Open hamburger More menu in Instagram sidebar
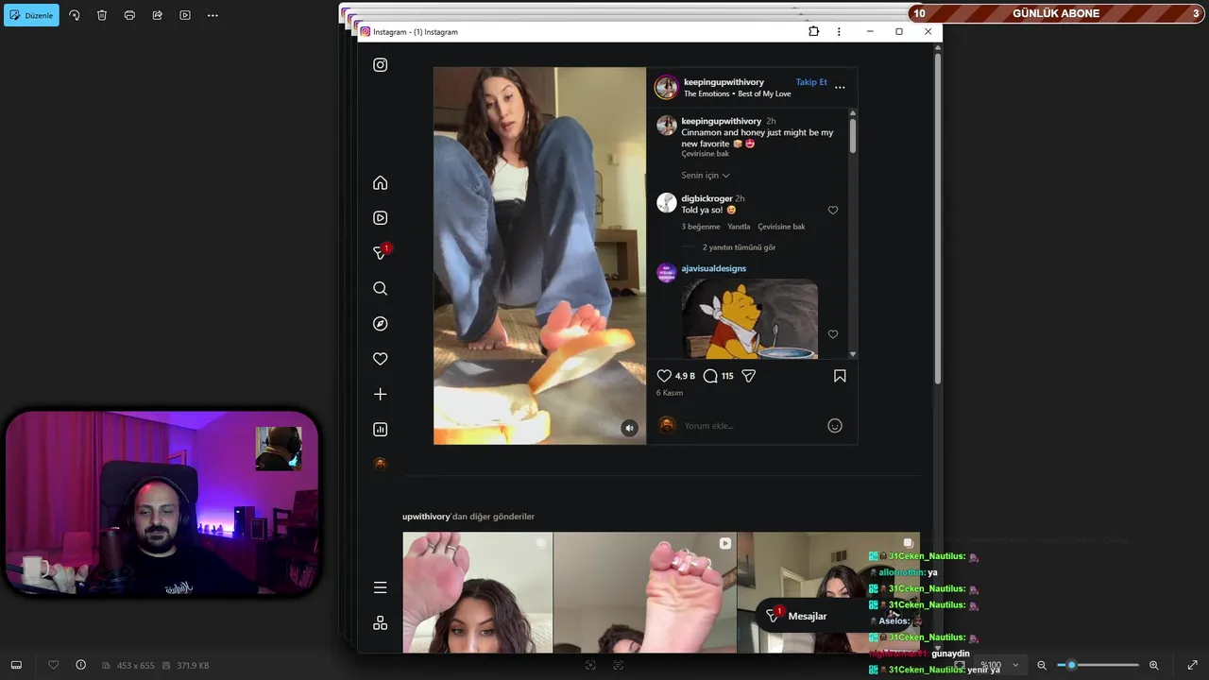 click(x=380, y=587)
